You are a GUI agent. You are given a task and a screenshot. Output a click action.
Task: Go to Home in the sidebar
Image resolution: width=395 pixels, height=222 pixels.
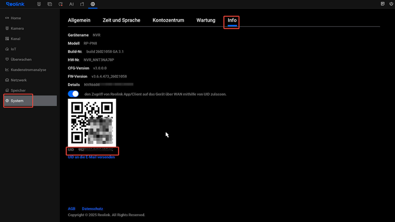(x=30, y=18)
